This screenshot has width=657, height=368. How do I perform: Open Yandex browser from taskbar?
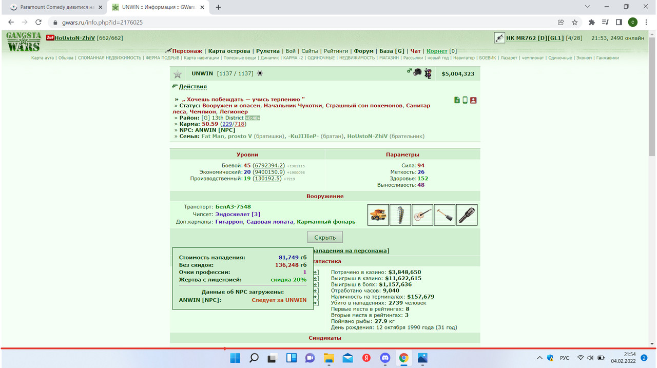click(x=366, y=358)
